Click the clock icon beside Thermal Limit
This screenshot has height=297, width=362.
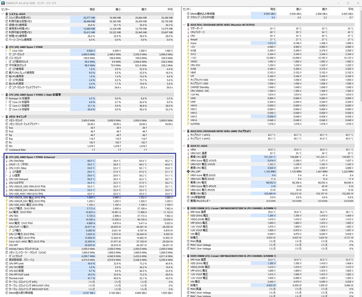point(6,278)
